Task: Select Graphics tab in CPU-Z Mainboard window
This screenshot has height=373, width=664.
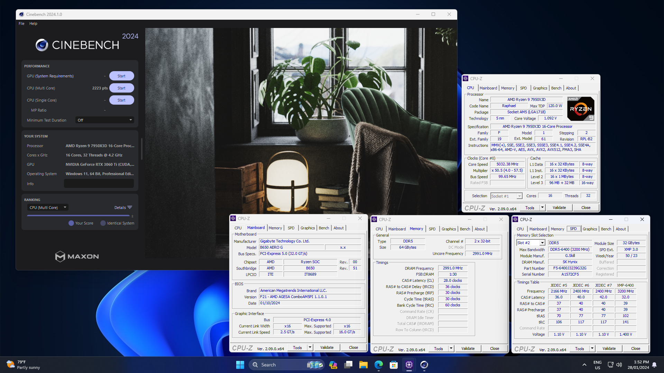Action: pyautogui.click(x=307, y=228)
